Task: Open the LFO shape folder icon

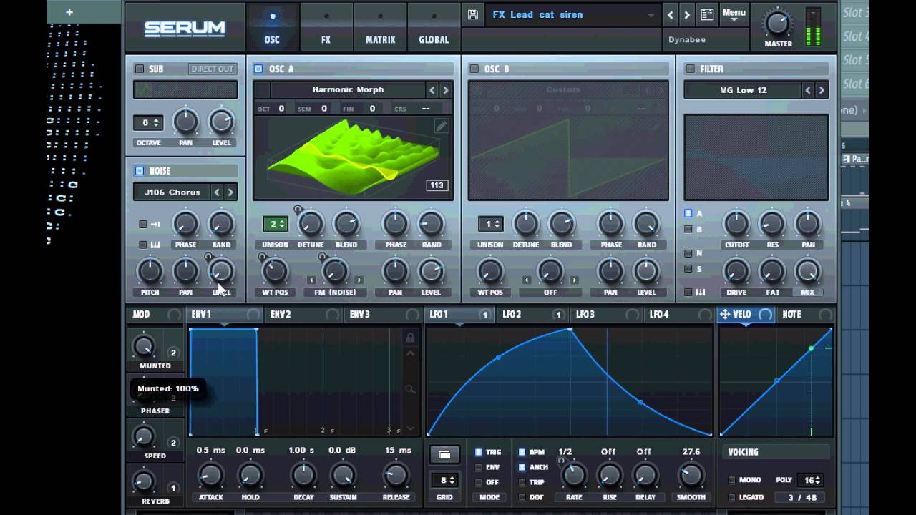Action: tap(444, 454)
